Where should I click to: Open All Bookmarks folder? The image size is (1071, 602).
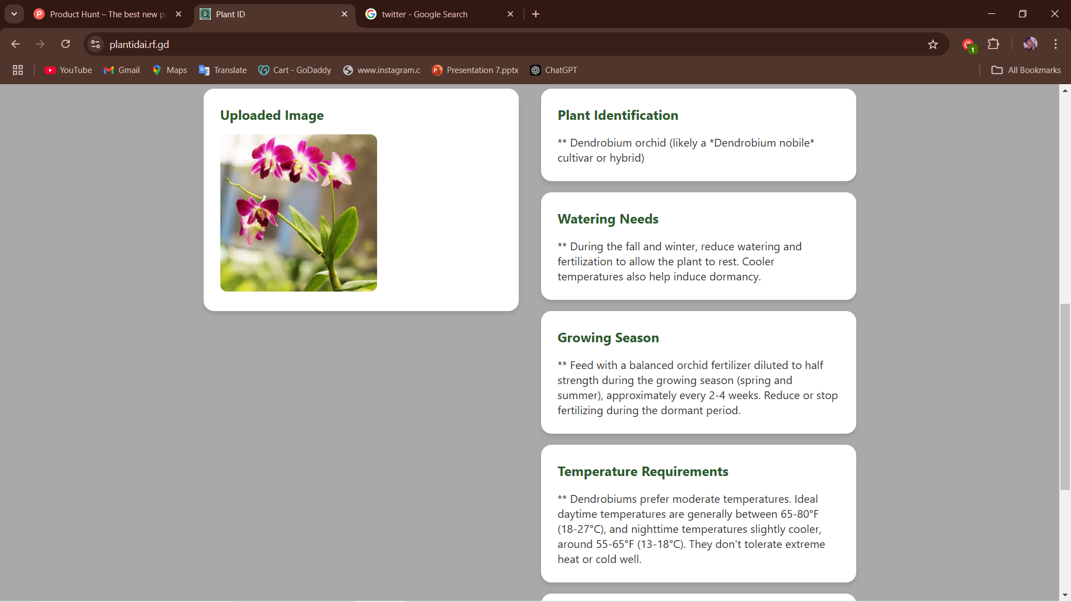point(1026,70)
